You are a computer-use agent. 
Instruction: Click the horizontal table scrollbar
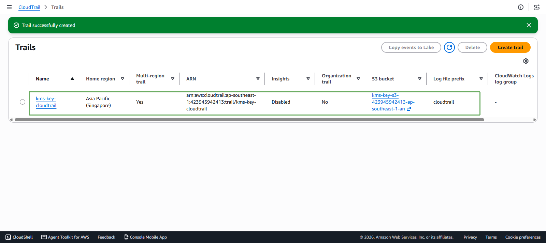pos(249,120)
